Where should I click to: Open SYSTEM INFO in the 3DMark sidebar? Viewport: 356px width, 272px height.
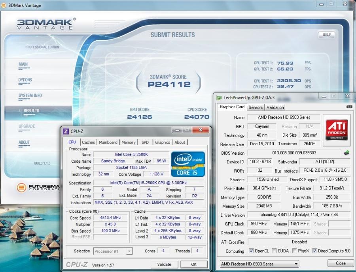[30, 96]
